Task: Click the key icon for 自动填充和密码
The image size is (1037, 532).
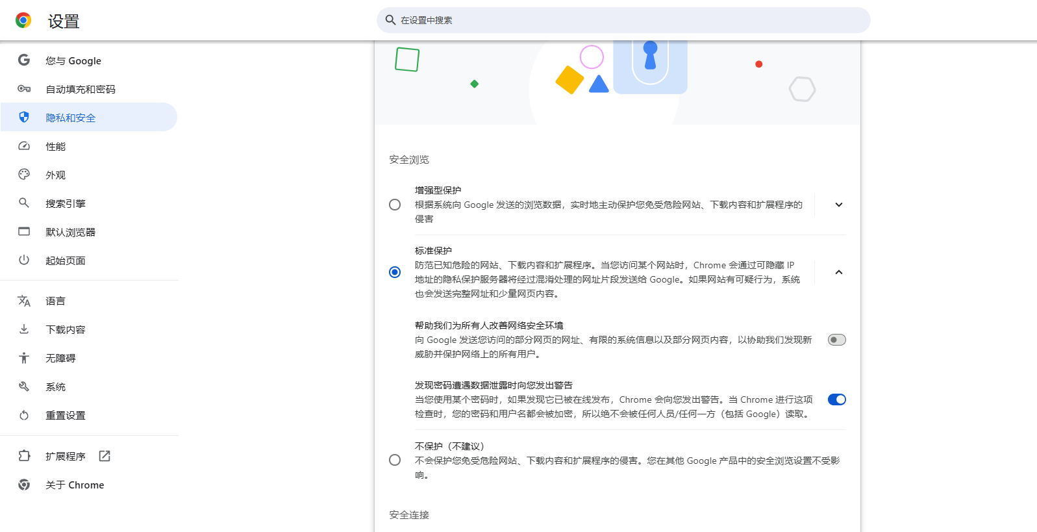Action: [24, 89]
